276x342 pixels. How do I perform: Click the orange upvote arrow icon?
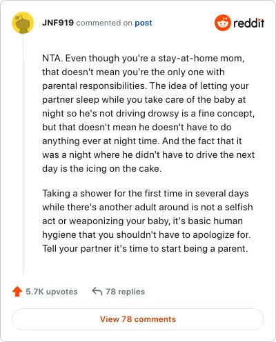[x=17, y=292]
